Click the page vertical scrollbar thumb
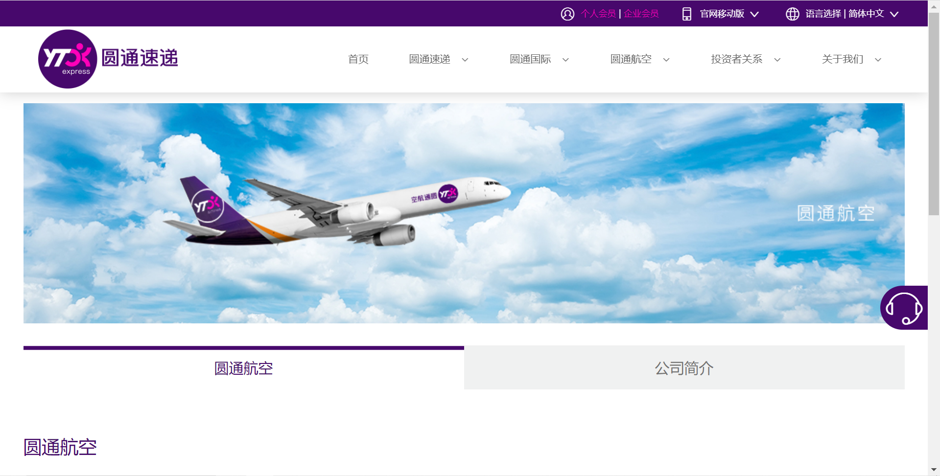940x476 pixels. pyautogui.click(x=934, y=114)
